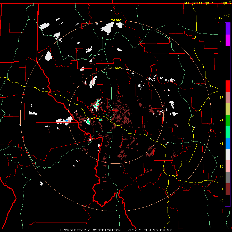Viewport: 232px width, 232px height.
Task: Click the GR legend color swatch
Action: tap(228, 98)
